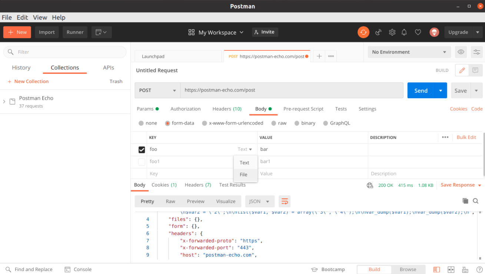Toggle the orange two-pane view icon

click(437, 270)
